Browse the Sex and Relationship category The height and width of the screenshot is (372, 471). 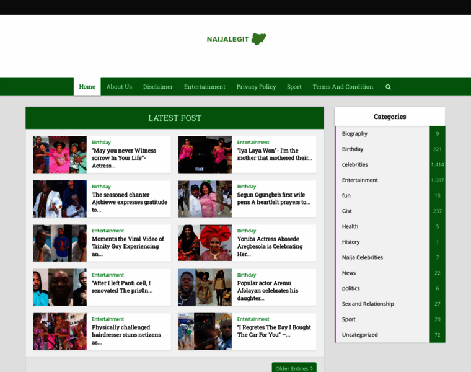tap(368, 304)
